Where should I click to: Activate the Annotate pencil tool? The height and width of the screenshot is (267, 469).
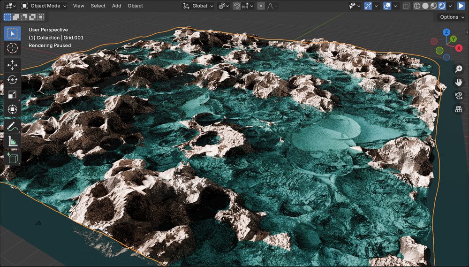pos(12,127)
